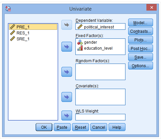Select RES_1 in the variable list

pyautogui.click(x=33, y=33)
